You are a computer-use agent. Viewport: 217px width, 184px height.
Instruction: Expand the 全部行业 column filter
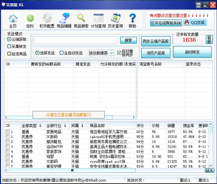click(x=65, y=126)
